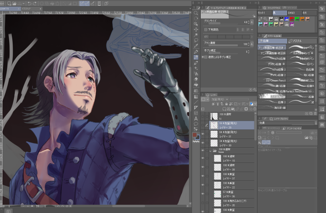
Task: Open the save icon dropdown arrow
Action: tap(23, 3)
